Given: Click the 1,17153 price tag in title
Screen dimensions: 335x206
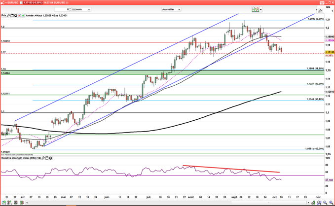Looking at the screenshot, I should tap(33, 2).
